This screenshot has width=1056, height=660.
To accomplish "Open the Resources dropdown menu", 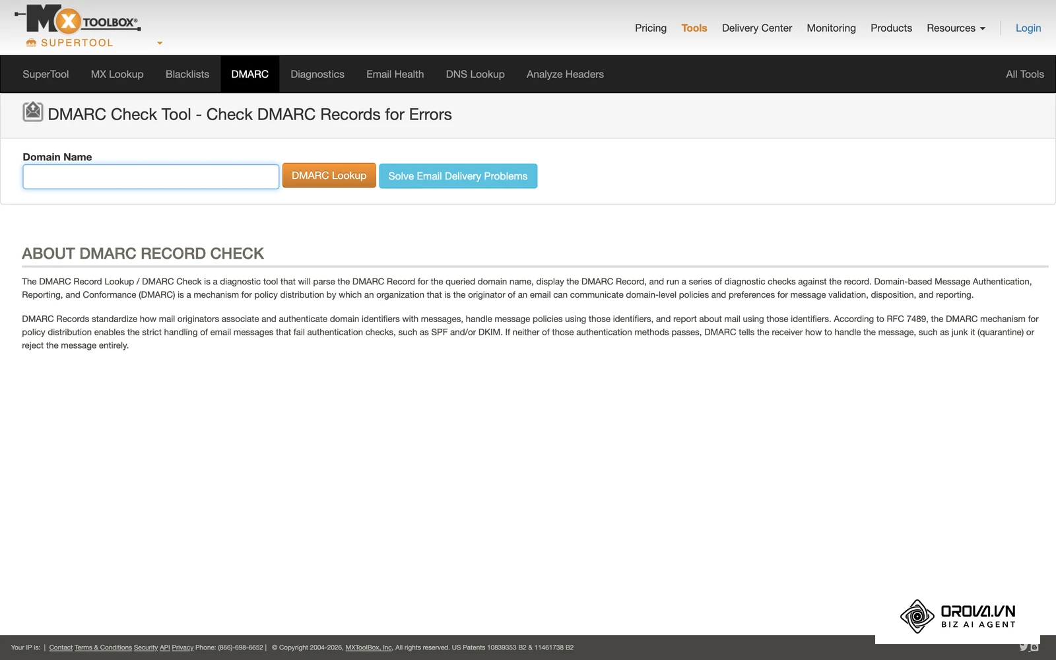I will [956, 28].
